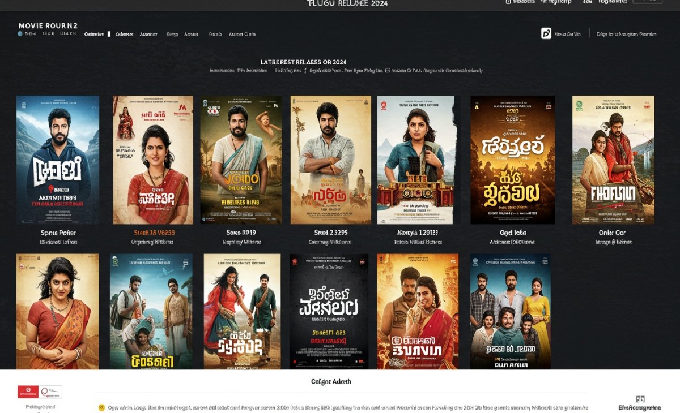Toggle the blue status dot beside the logo
This screenshot has width=680, height=413.
[20, 33]
